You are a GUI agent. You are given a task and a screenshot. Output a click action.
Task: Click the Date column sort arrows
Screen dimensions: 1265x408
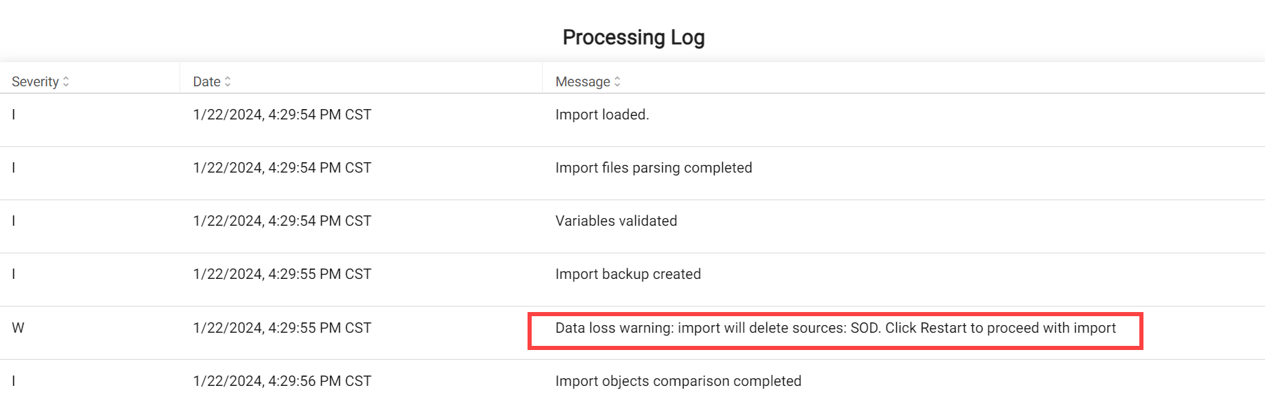point(228,81)
